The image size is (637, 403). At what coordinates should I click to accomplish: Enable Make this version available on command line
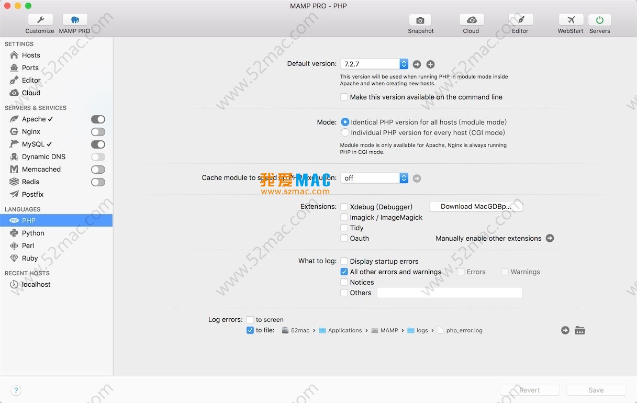(344, 97)
